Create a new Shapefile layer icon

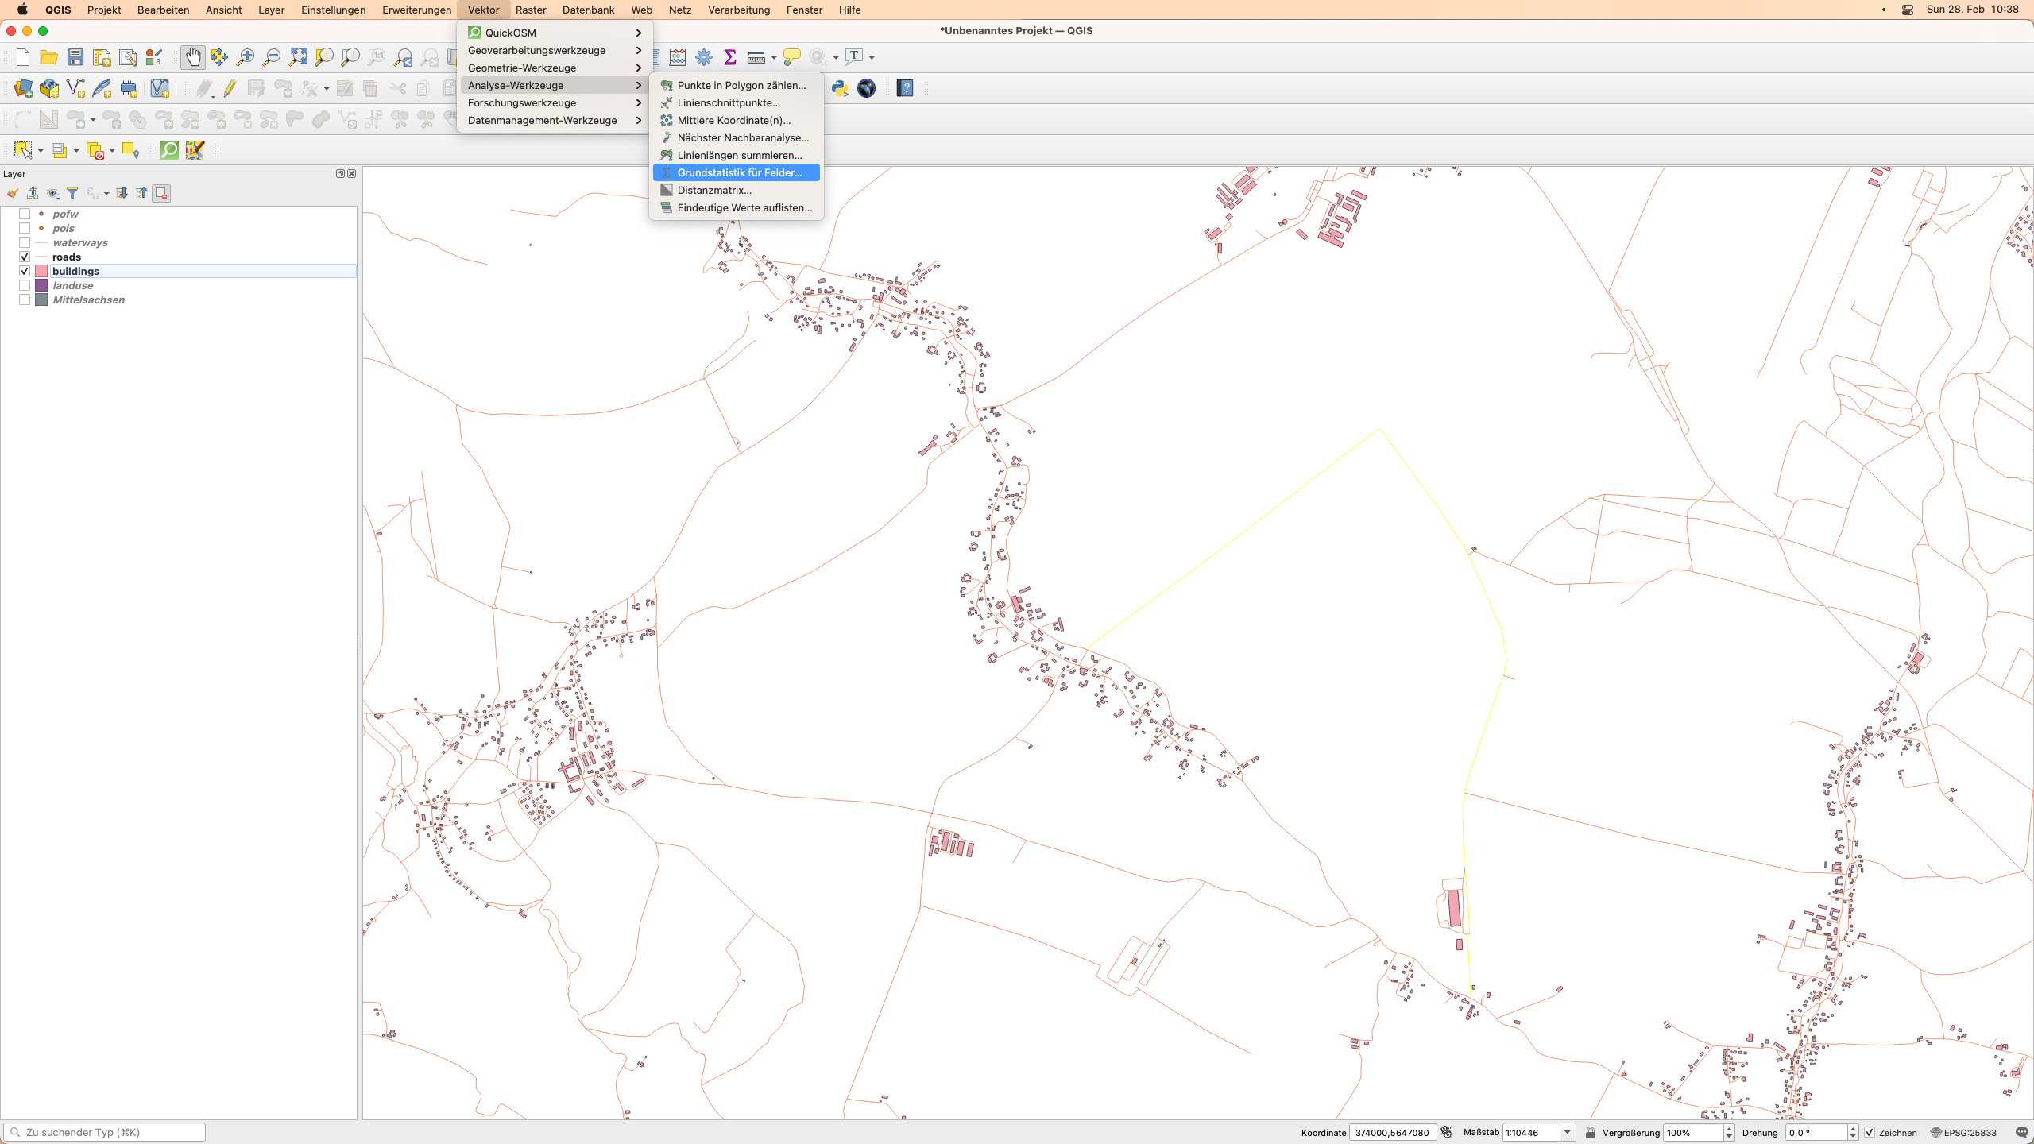pos(76,88)
